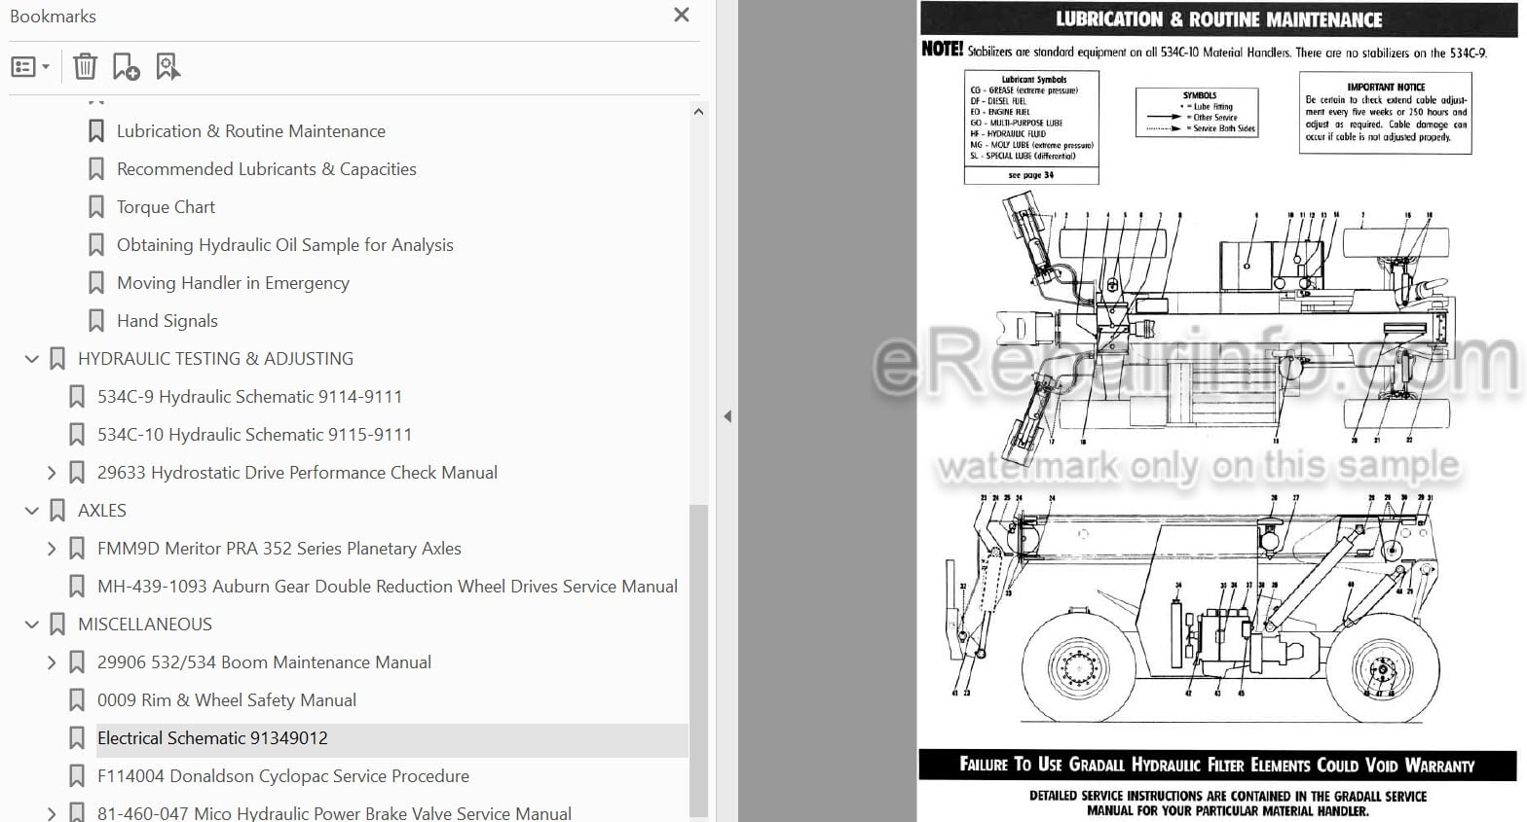This screenshot has height=822, width=1527.
Task: Click 'see page 34' text in legend
Action: click(1031, 175)
